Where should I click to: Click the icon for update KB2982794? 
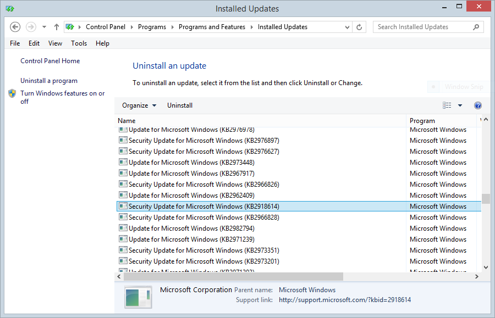coord(123,228)
